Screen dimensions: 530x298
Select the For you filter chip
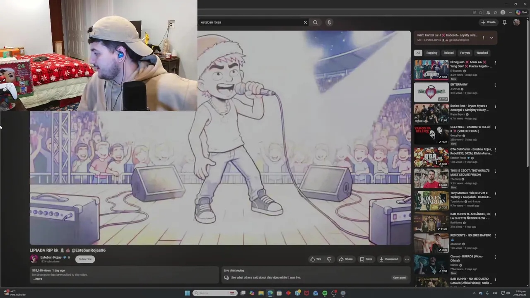[465, 53]
